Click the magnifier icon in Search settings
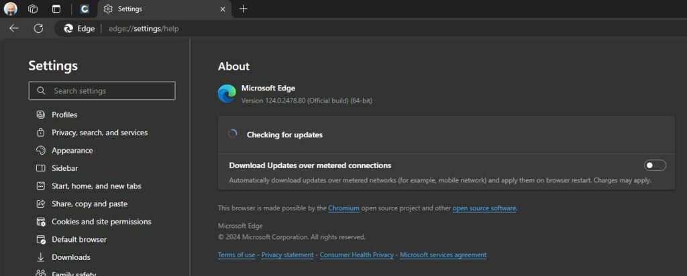 pyautogui.click(x=41, y=91)
